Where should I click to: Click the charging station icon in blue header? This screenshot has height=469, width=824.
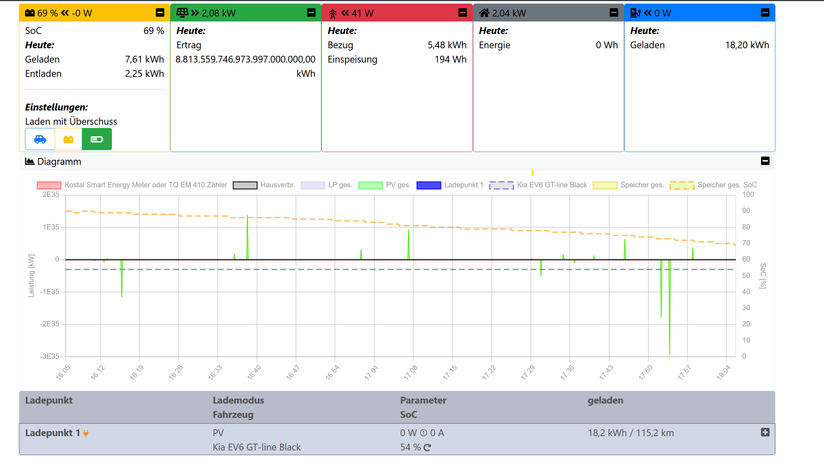click(x=635, y=13)
